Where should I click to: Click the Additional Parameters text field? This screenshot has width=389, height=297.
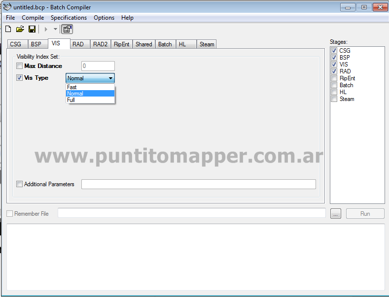[x=199, y=184]
